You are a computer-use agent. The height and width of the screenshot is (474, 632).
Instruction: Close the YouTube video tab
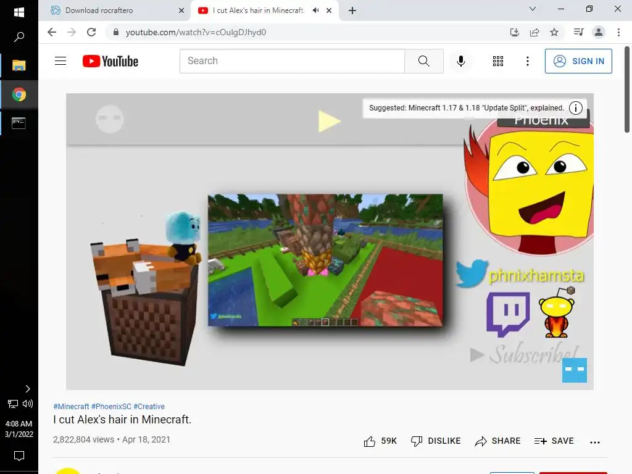point(329,10)
